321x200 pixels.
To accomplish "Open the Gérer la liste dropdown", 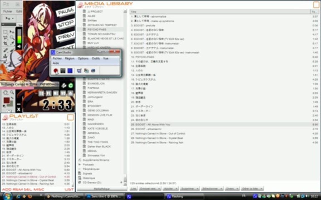I will click(x=252, y=189).
